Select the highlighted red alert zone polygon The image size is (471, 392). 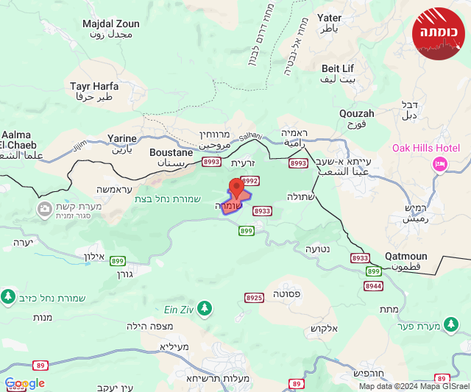click(235, 203)
